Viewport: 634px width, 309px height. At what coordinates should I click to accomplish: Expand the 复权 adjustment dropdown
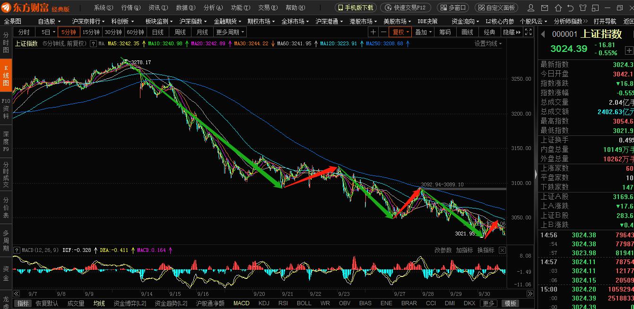[x=400, y=32]
